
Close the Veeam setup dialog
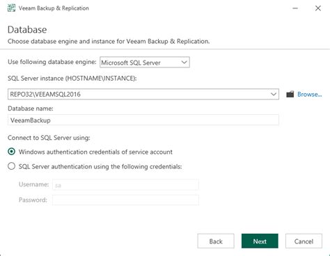[318, 8]
